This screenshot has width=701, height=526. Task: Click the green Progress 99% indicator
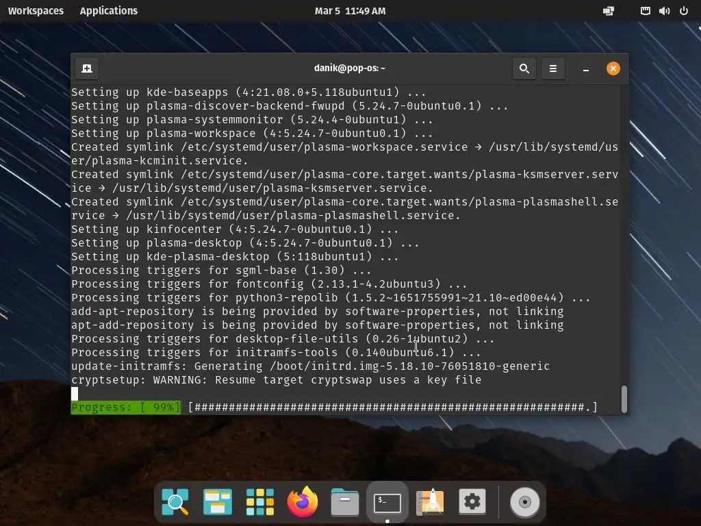pyautogui.click(x=126, y=408)
